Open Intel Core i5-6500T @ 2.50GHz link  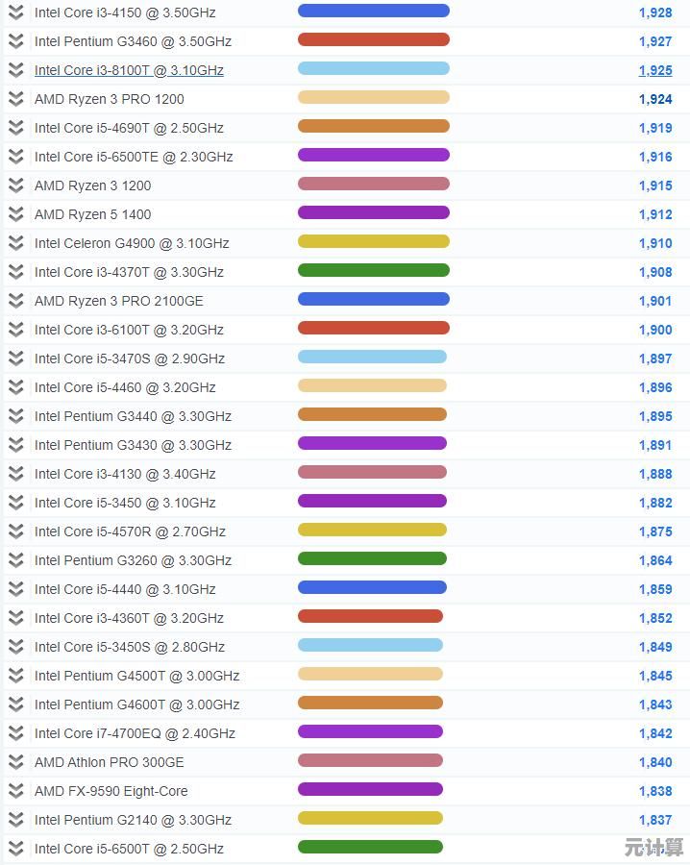(x=129, y=849)
